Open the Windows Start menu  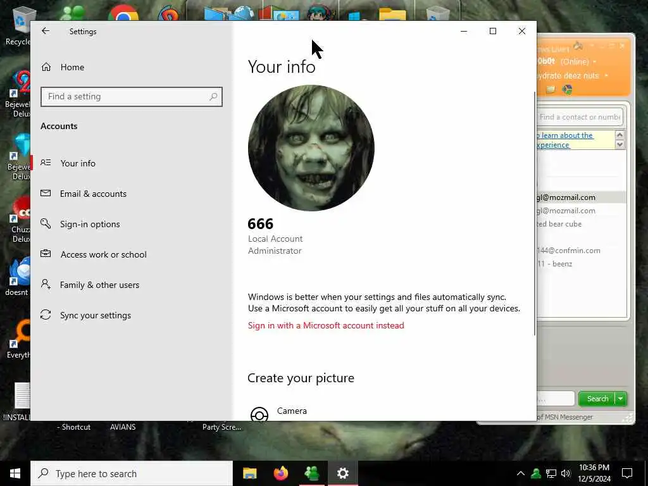click(x=15, y=473)
